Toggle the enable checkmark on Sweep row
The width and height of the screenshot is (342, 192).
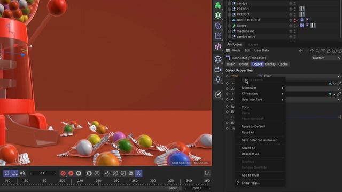[297, 26]
